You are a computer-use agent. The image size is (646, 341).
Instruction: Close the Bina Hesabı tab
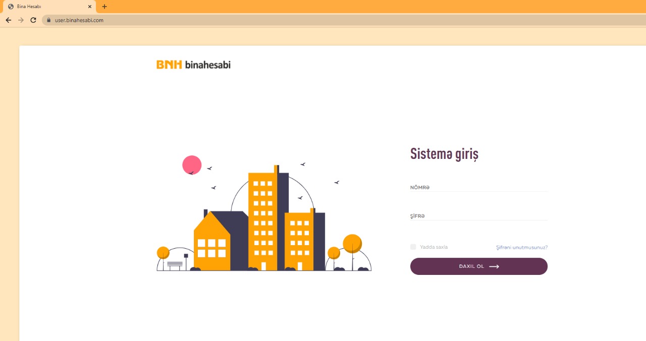point(90,7)
